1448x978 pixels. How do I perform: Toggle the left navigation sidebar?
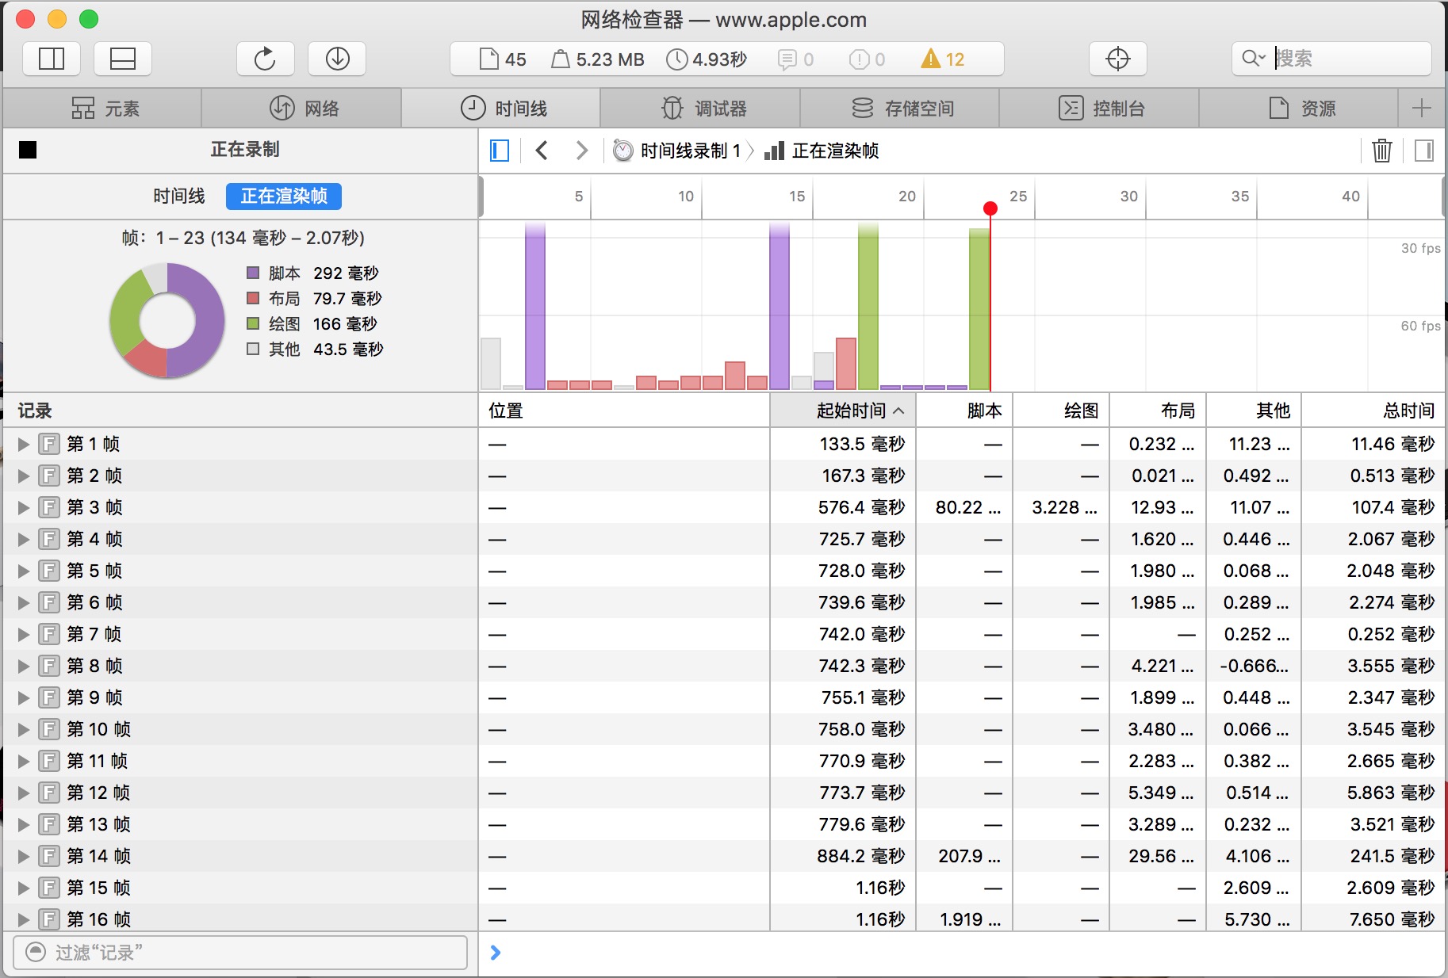500,151
